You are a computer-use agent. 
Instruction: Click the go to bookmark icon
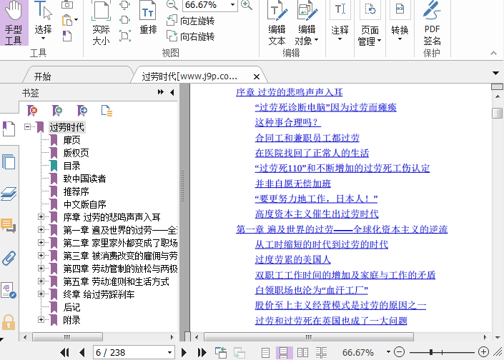click(82, 111)
